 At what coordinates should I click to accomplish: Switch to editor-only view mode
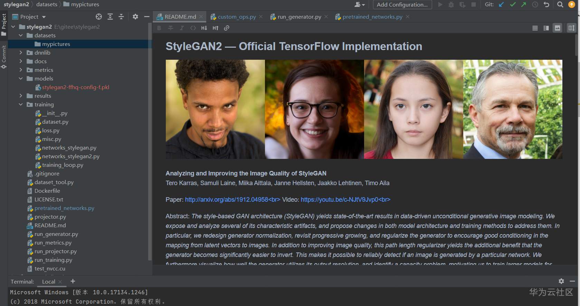[x=535, y=28]
